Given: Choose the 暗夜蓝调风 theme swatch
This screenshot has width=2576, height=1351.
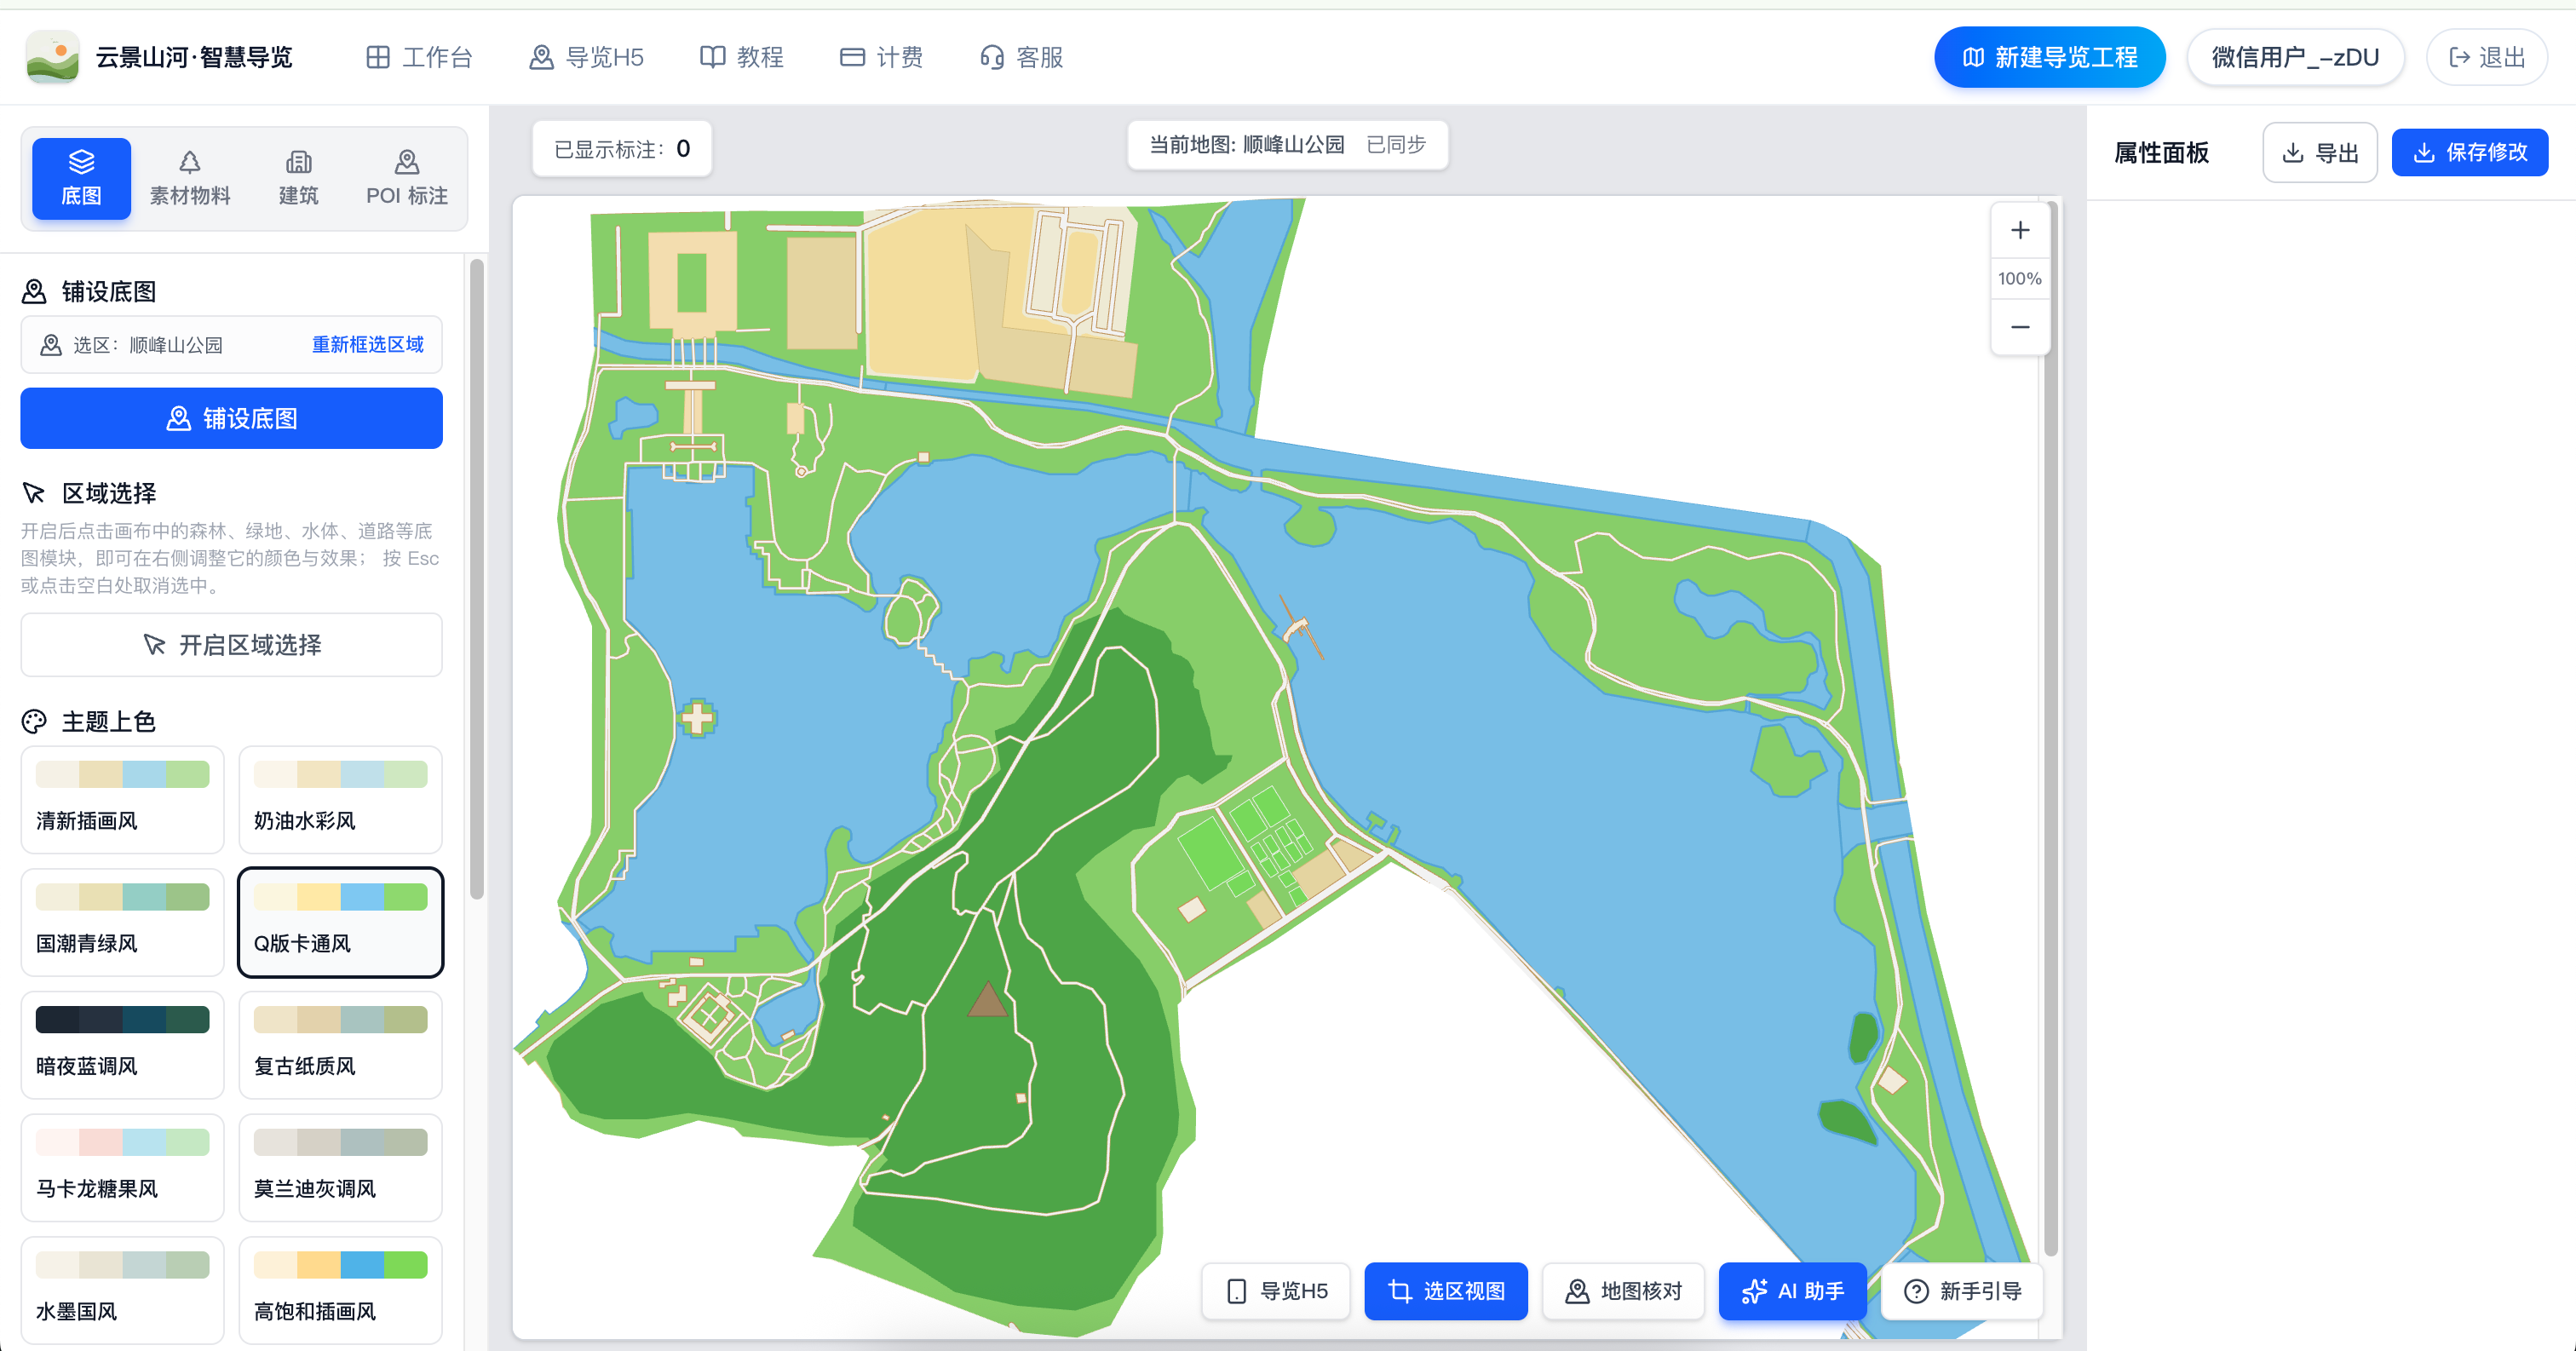Looking at the screenshot, I should coord(122,1045).
